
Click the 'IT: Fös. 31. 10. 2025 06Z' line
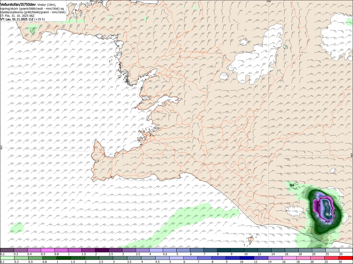[x=17, y=16]
